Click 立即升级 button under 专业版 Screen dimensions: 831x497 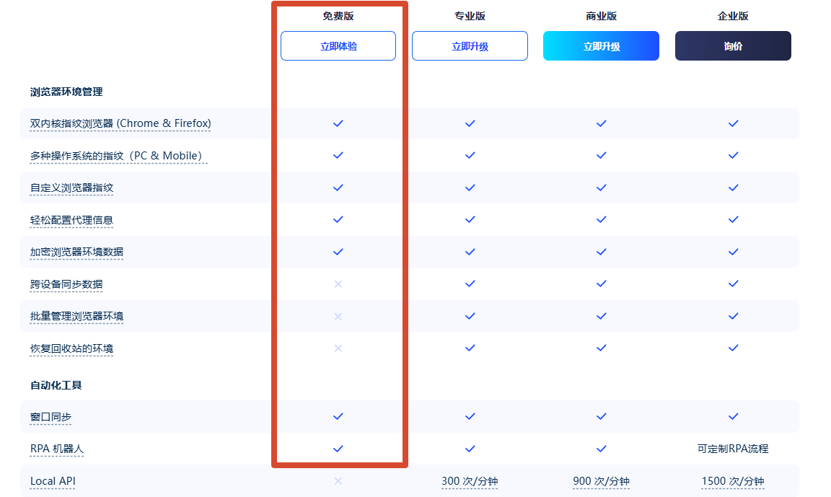470,46
